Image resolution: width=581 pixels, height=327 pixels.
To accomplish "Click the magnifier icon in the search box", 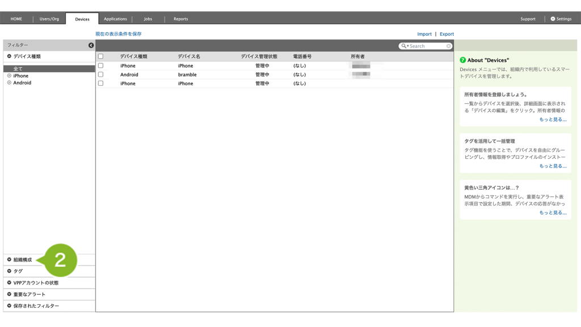I will click(404, 46).
